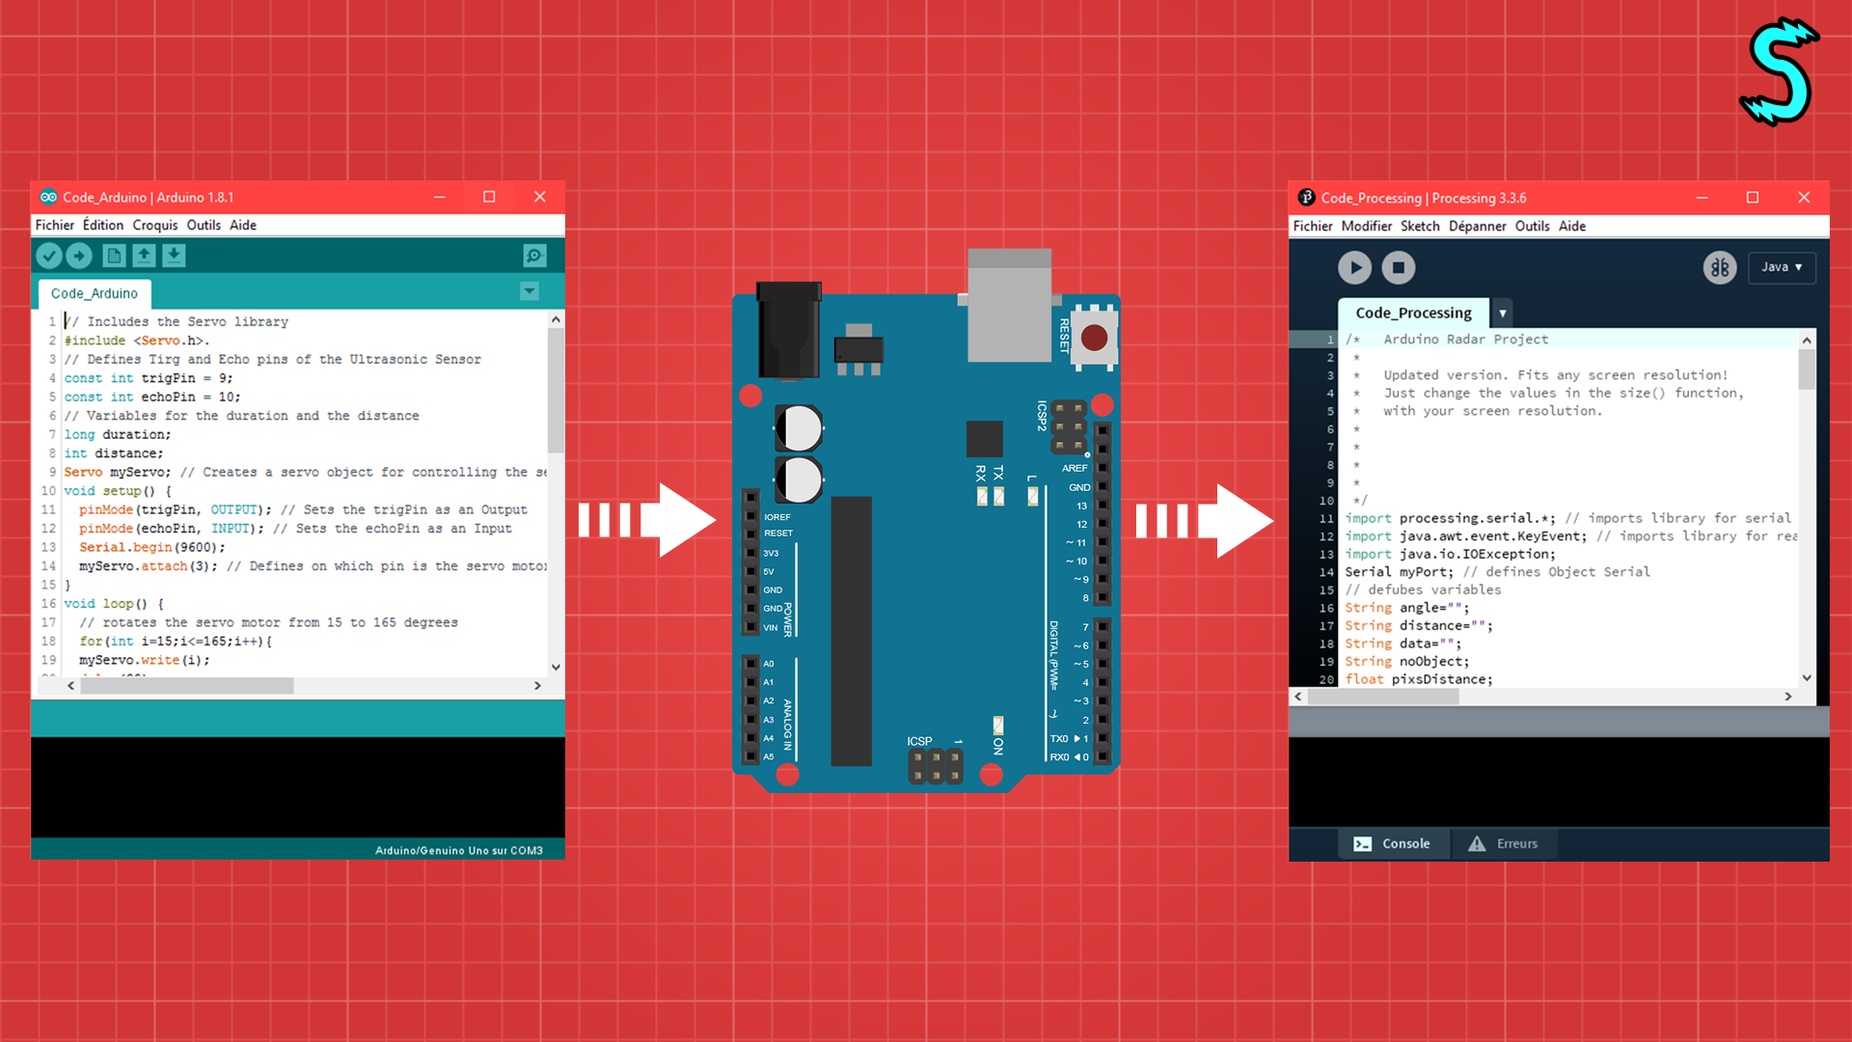This screenshot has width=1852, height=1042.
Task: Click Processing editor scroll left arrow
Action: [x=1298, y=697]
